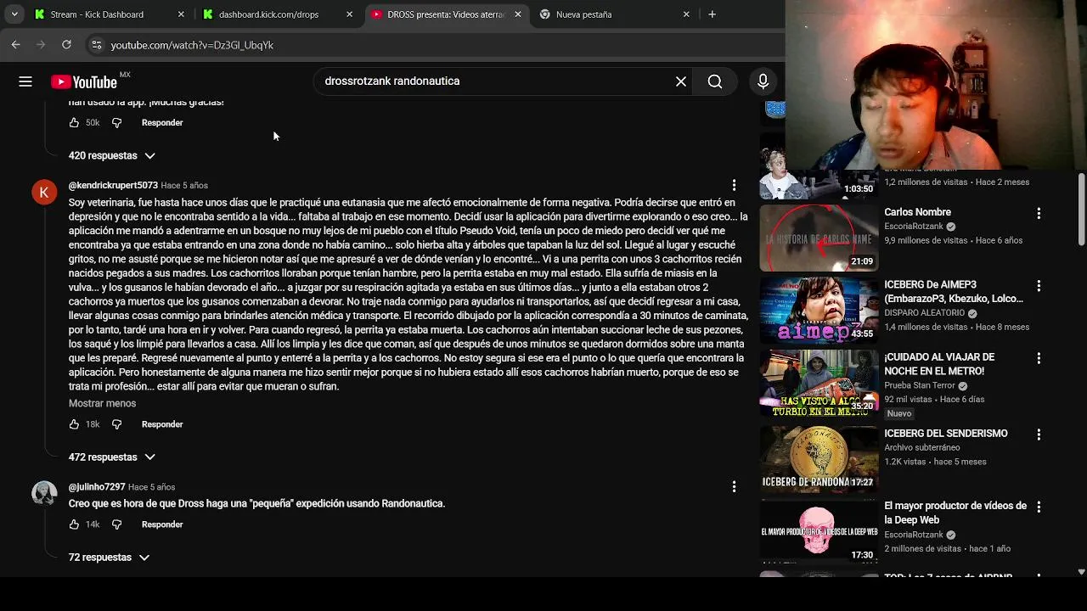Viewport: 1087px width, 611px height.
Task: Open ¡CUIDADO AL VIAJAR DE NOCHE video title
Action: 939,364
